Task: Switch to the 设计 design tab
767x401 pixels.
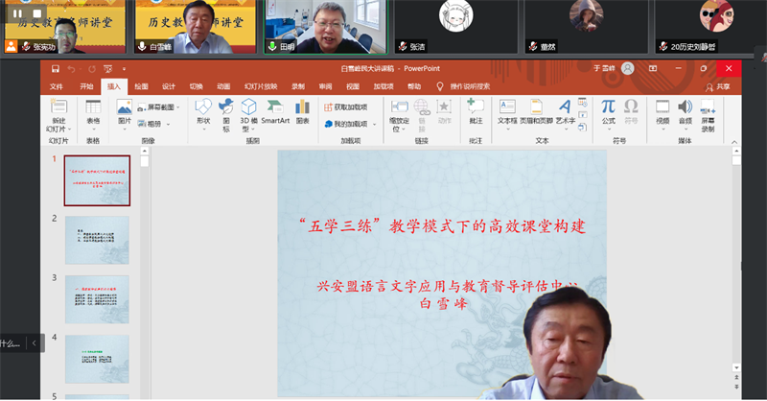Action: 169,86
